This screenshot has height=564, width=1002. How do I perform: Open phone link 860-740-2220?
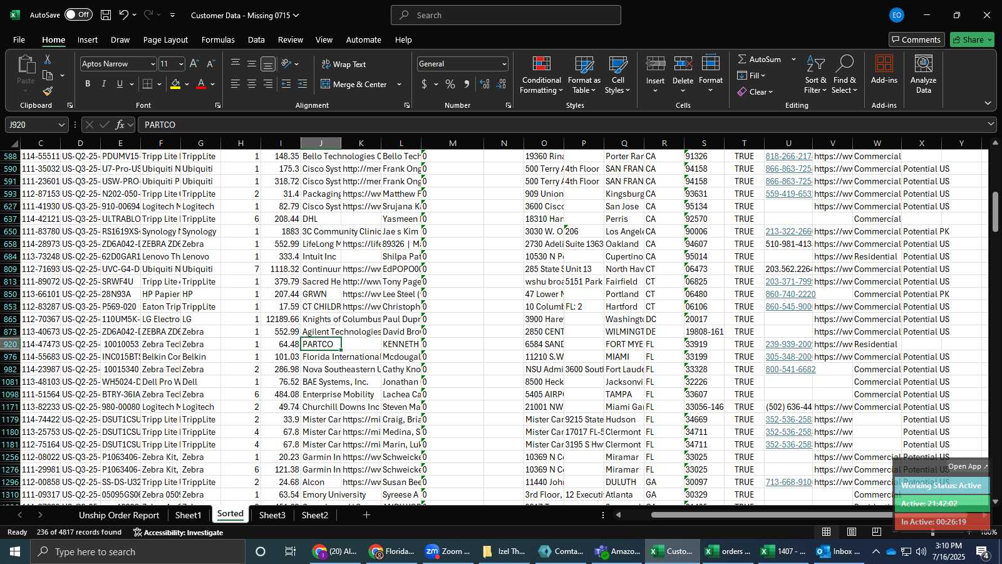pos(790,294)
